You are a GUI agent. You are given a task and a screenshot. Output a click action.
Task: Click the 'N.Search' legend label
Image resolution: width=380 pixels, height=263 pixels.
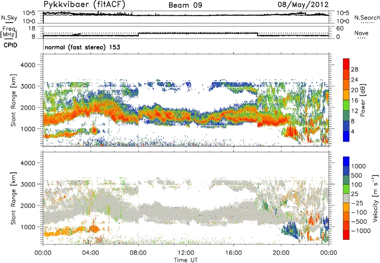point(367,18)
